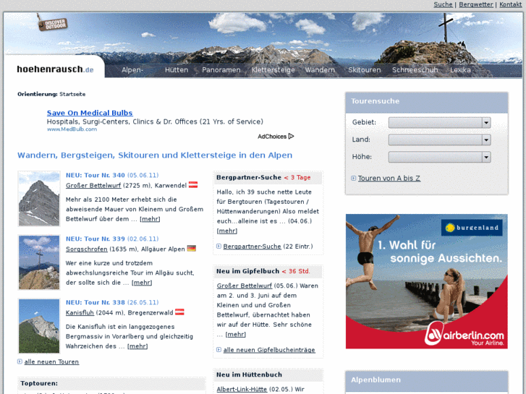Open the Suche link at top
The width and height of the screenshot is (526, 394).
(443, 4)
